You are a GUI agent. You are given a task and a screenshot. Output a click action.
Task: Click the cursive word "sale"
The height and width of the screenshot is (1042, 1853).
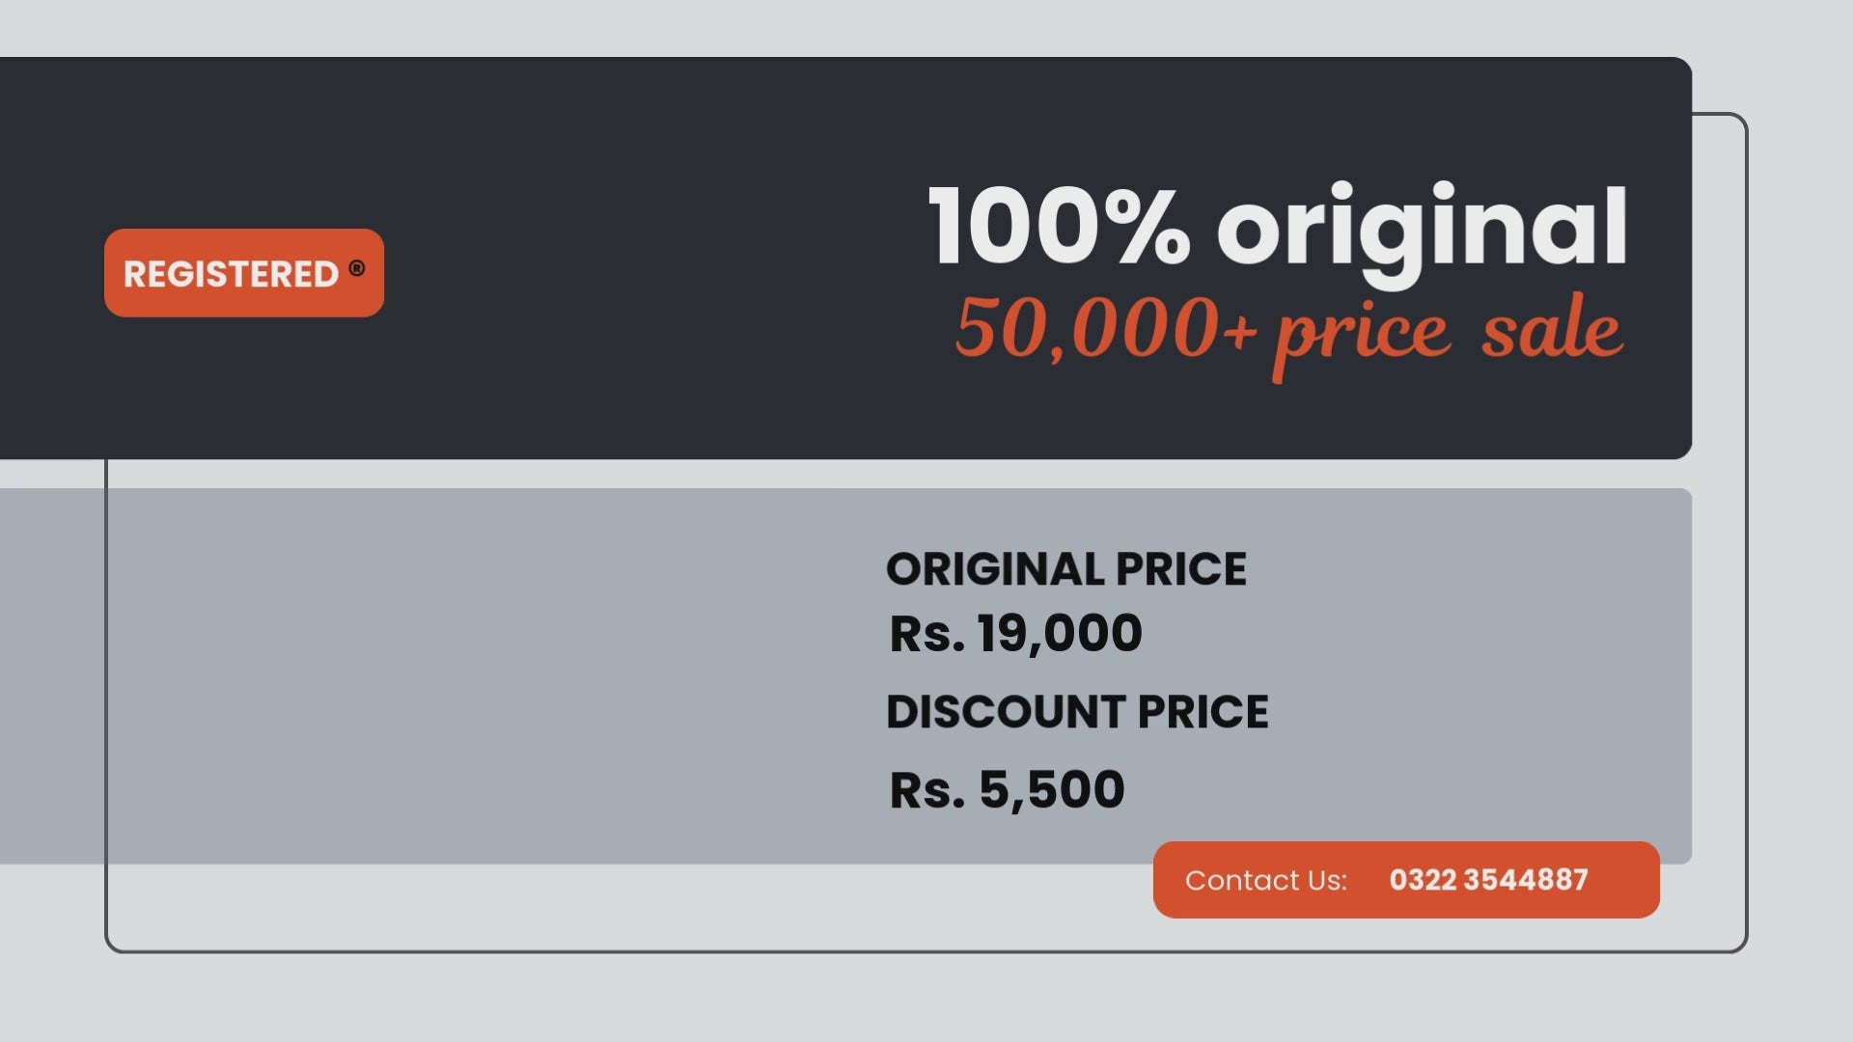click(1551, 331)
